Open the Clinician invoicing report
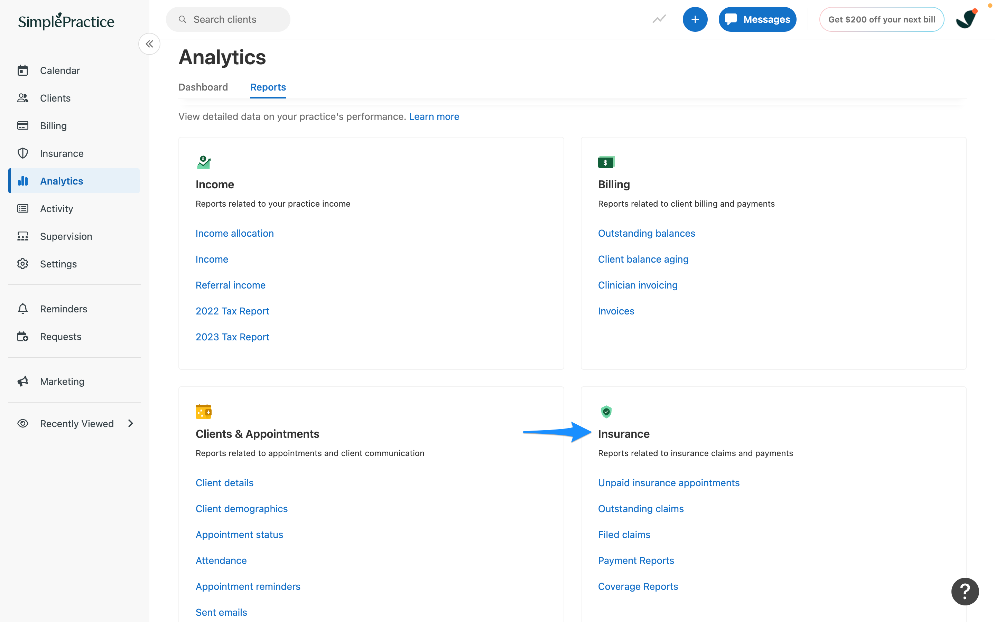The height and width of the screenshot is (622, 995). [638, 285]
